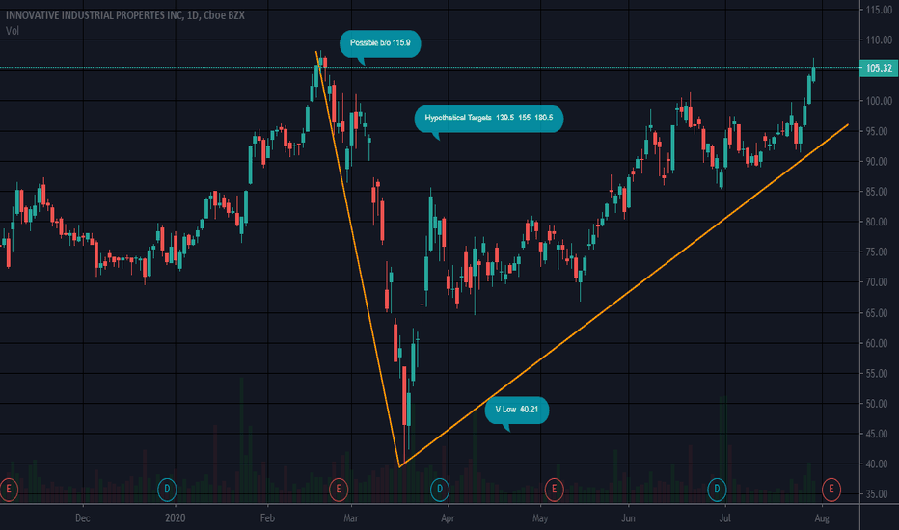Click the earnings E marker near Mar

[x=339, y=490]
